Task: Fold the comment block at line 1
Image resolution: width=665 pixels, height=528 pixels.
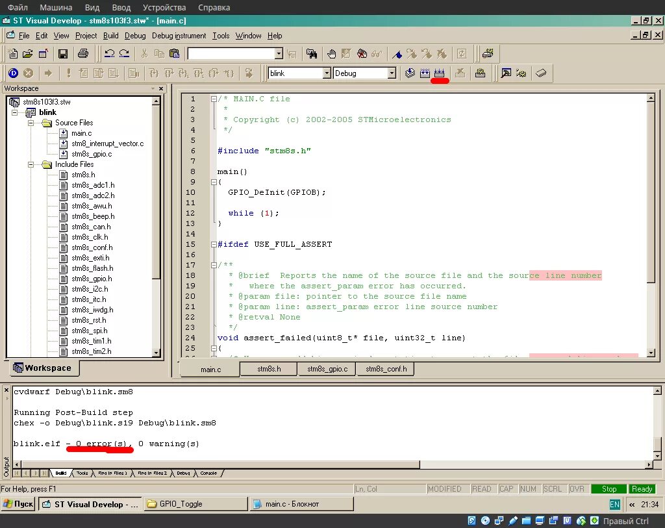Action: coord(214,99)
